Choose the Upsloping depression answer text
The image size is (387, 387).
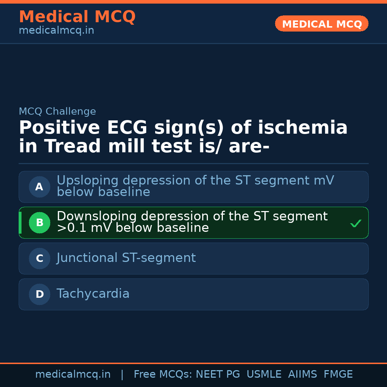click(195, 186)
